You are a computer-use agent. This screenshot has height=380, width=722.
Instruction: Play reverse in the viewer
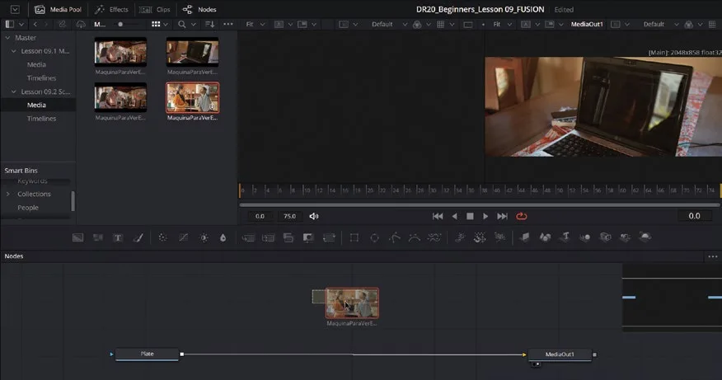point(454,216)
